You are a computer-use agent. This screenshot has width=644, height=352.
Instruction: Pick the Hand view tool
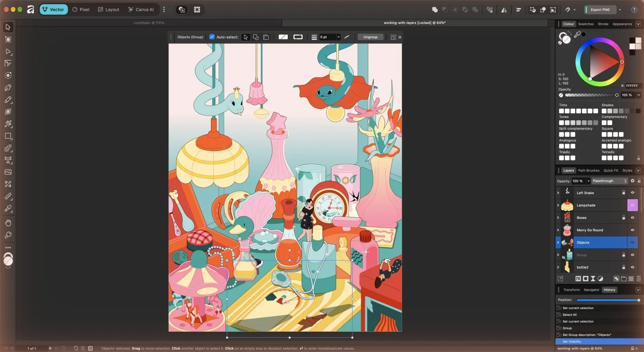[x=8, y=223]
